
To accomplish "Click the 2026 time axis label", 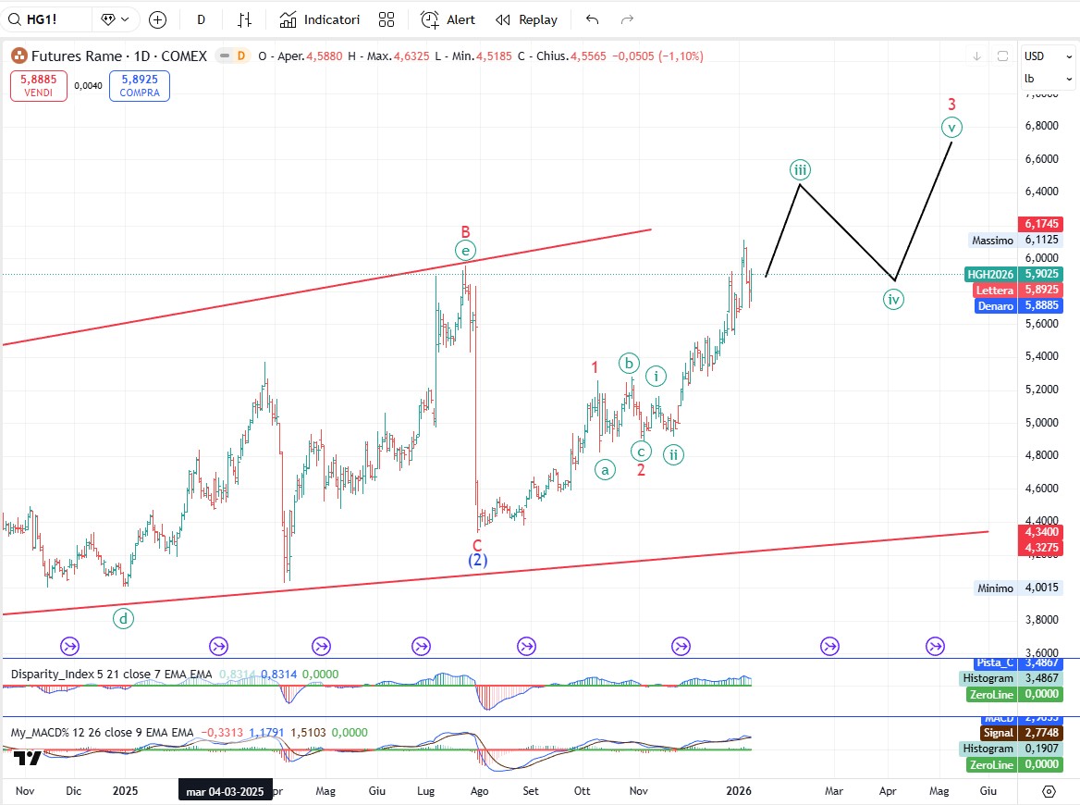I will (739, 790).
